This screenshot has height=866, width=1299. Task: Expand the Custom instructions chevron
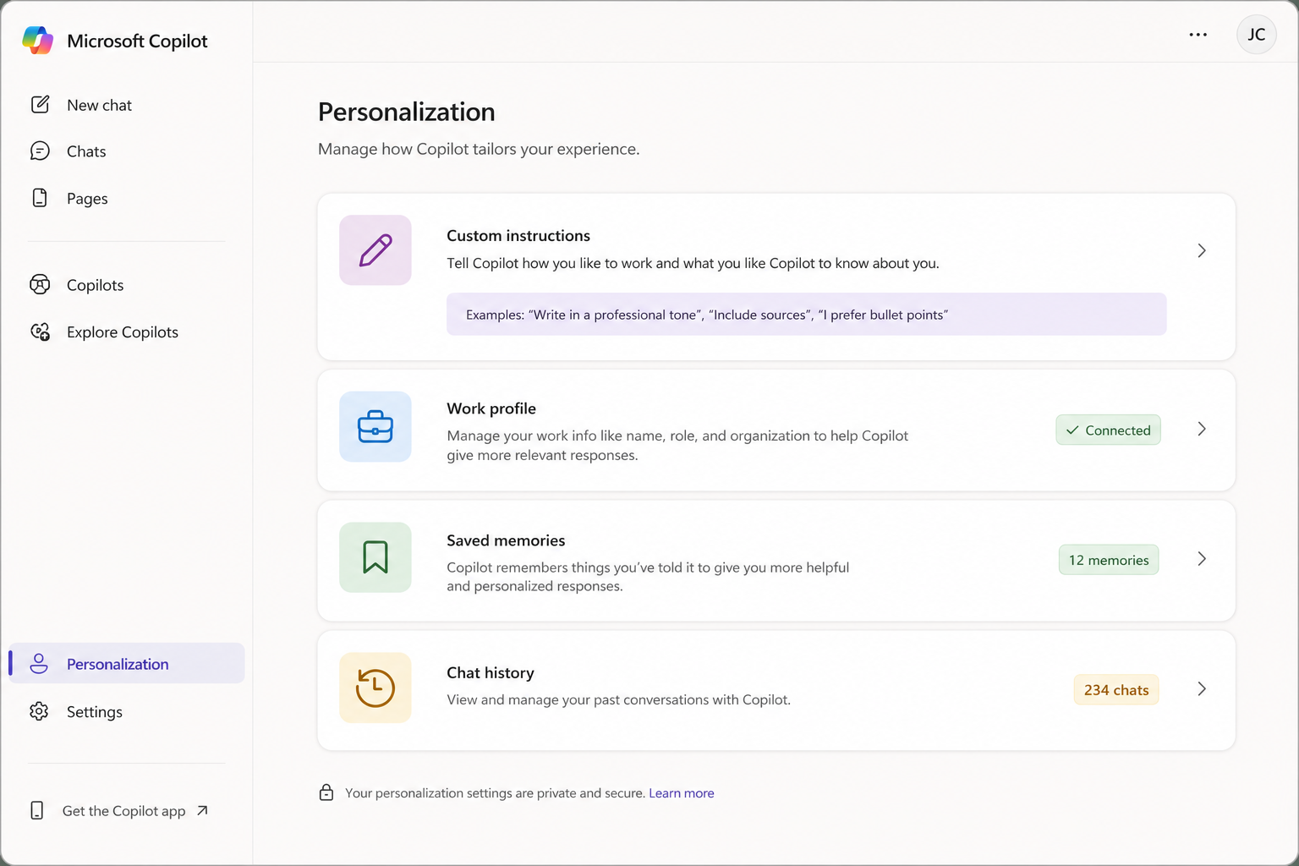(1202, 250)
